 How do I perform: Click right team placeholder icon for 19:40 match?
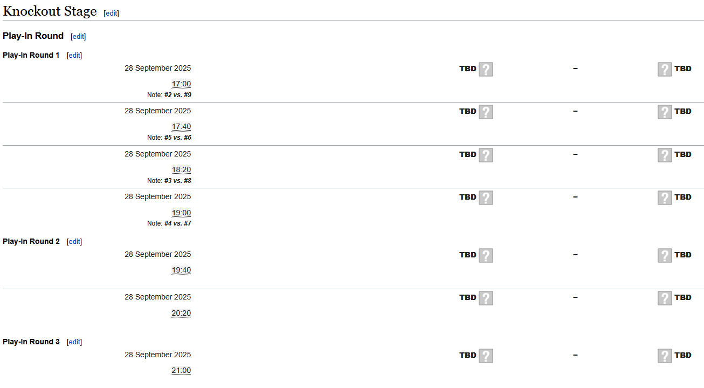[665, 255]
